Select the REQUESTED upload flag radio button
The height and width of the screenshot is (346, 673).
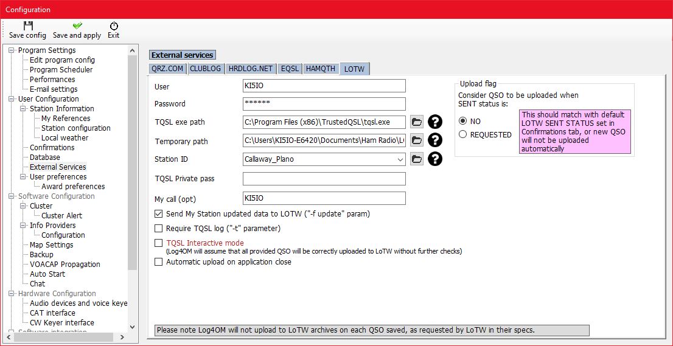pos(462,134)
